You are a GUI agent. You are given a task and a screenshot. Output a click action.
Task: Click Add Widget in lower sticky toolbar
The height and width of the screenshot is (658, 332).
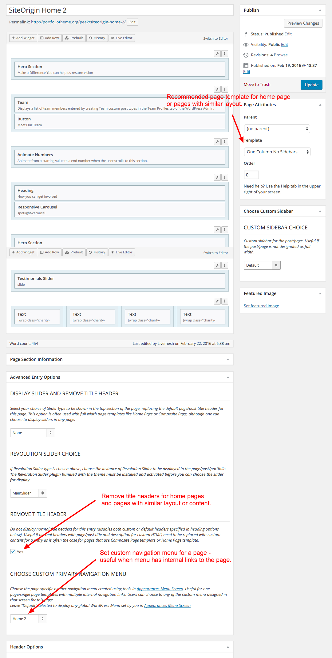pyautogui.click(x=23, y=252)
